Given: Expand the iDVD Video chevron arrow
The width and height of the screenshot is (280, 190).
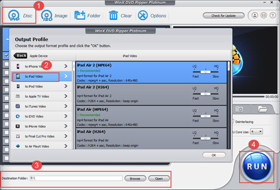Looking at the screenshot, I should (66, 116).
